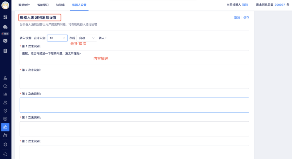Image resolution: width=292 pixels, height=159 pixels.
Task: Click the 第 5 次未识别 reply text box
Action: coord(134,152)
